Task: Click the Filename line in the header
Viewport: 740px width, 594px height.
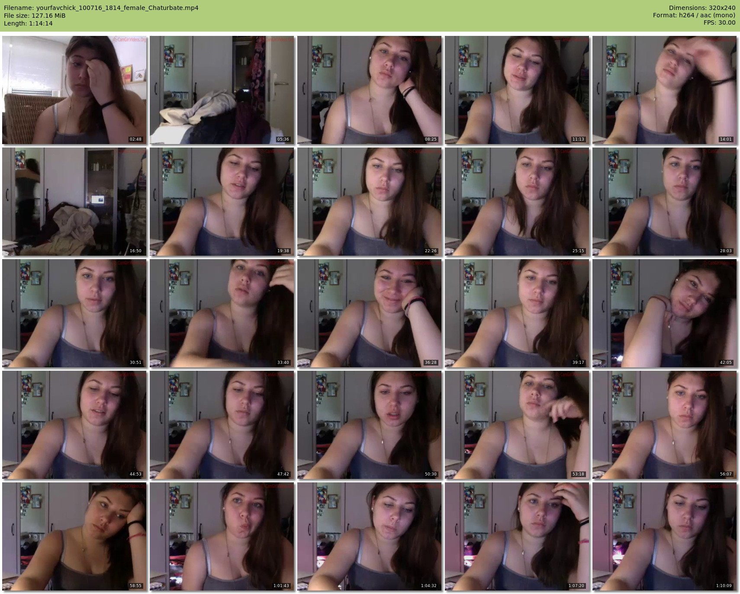Action: click(101, 8)
